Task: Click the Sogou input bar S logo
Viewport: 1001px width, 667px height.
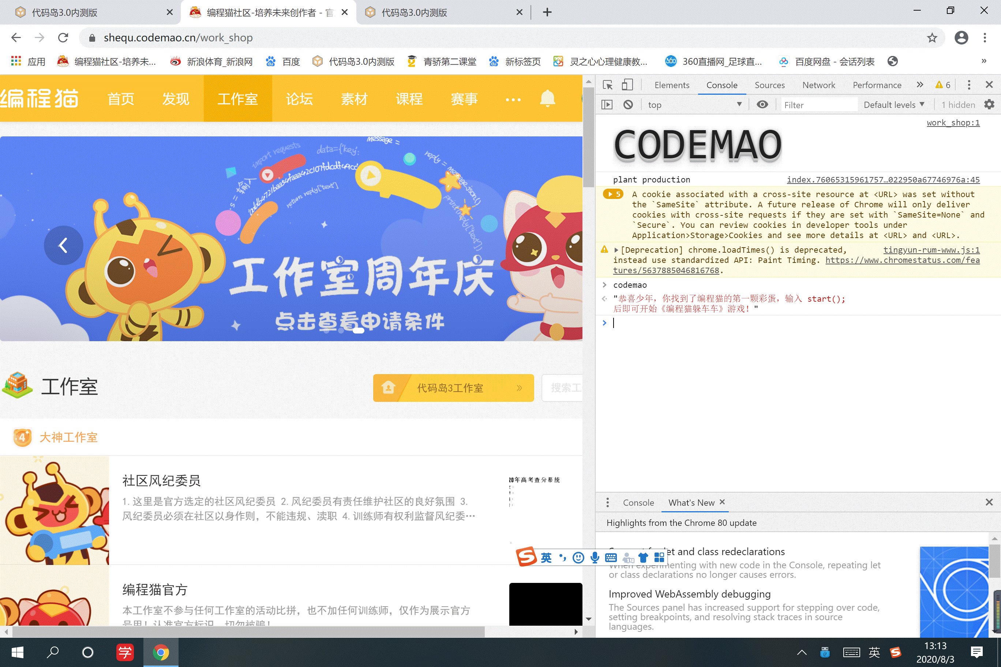Action: pos(526,557)
